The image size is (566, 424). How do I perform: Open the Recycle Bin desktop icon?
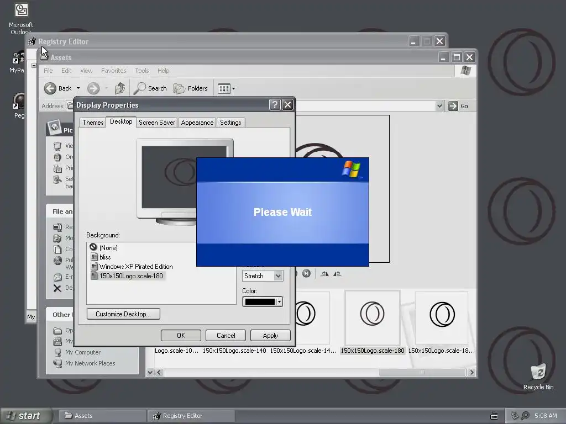point(538,378)
